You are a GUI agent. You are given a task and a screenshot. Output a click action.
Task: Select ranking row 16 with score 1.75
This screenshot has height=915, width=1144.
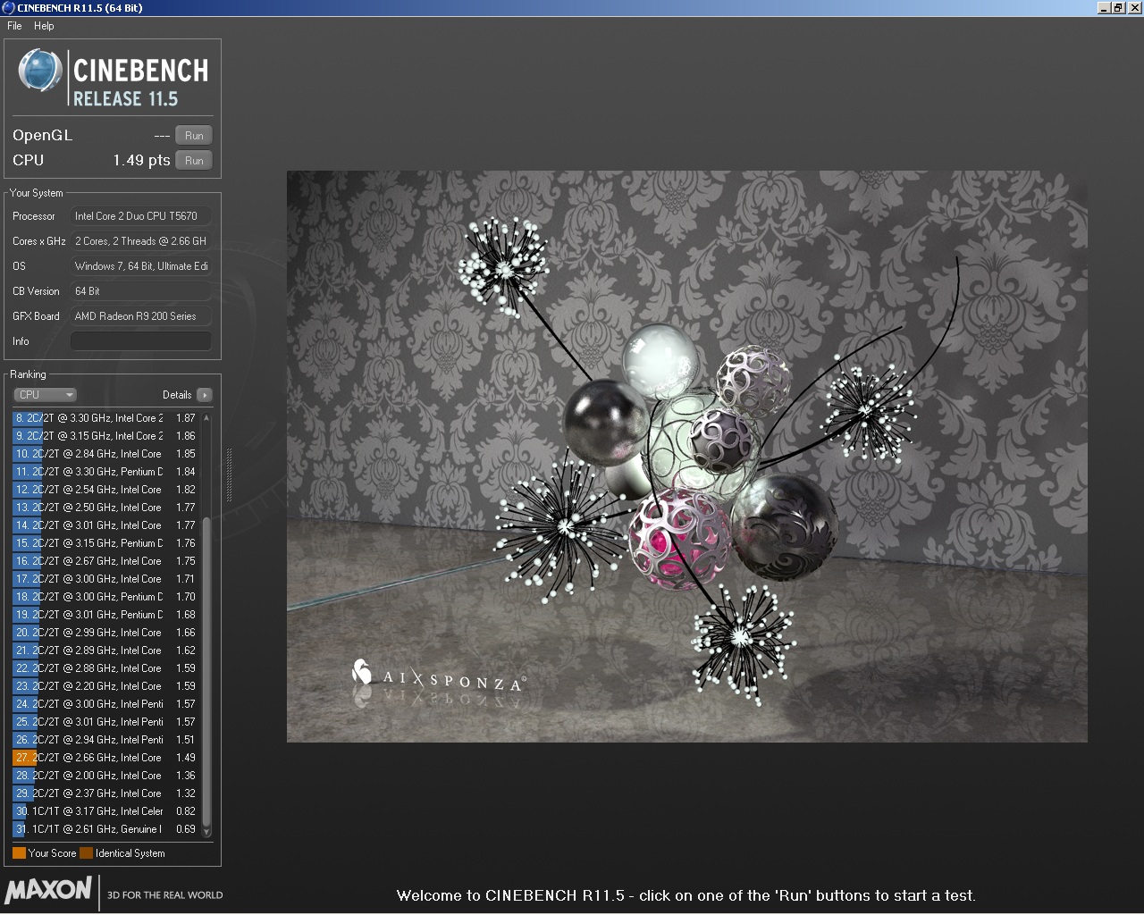(105, 561)
